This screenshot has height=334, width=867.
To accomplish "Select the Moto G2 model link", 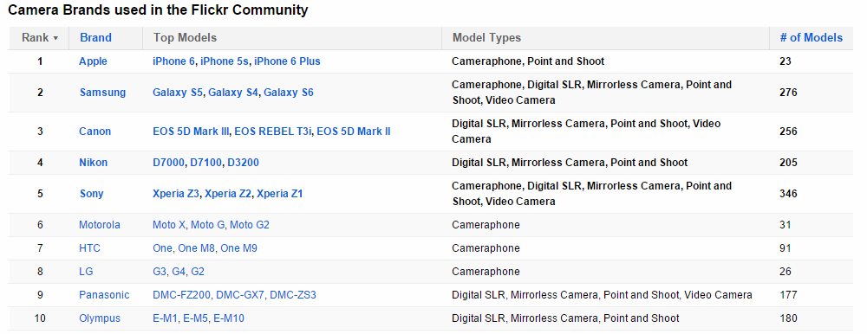I will pos(250,225).
